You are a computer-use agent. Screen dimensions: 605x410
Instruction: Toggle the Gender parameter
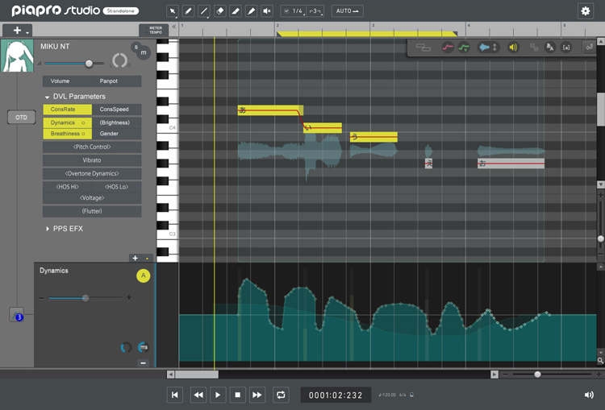click(x=117, y=134)
